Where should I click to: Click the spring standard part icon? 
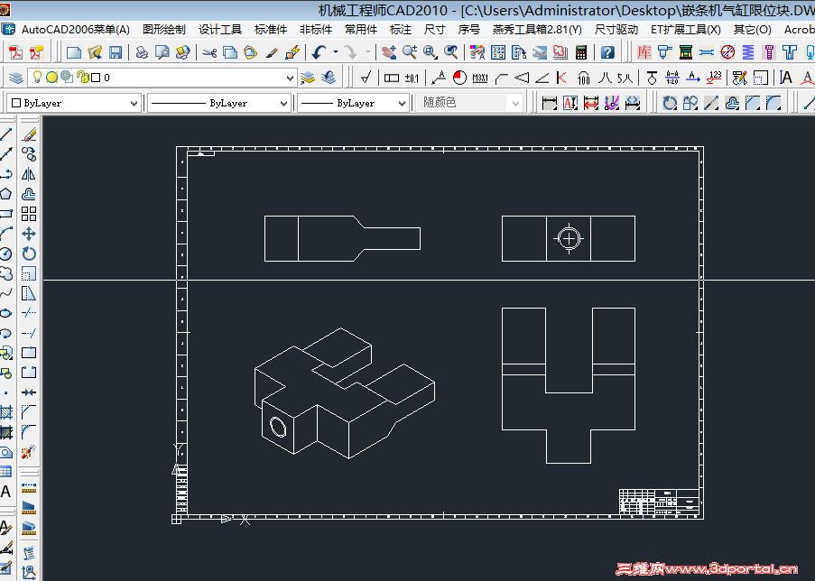[748, 52]
